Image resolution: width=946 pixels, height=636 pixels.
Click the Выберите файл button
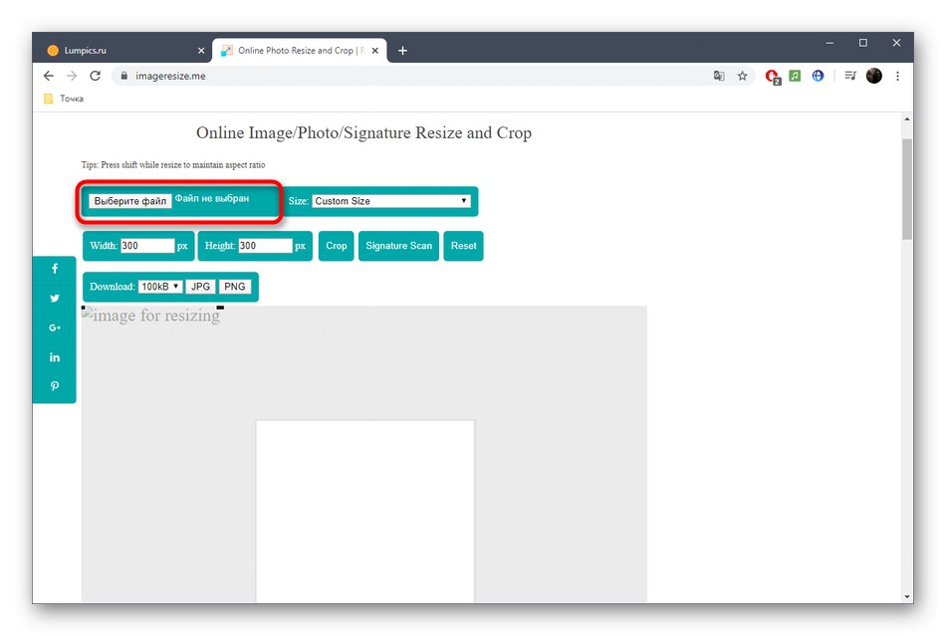[x=129, y=201]
